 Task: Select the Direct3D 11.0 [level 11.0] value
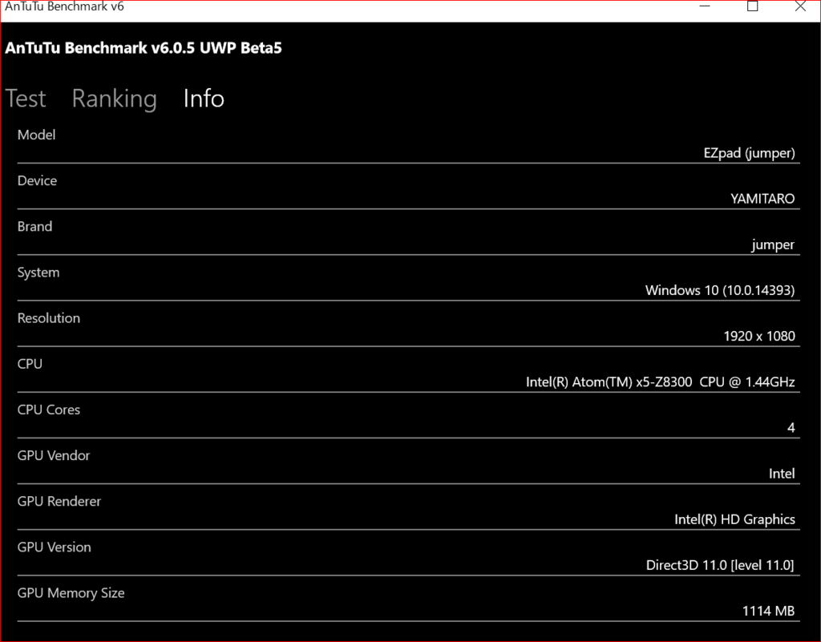pyautogui.click(x=720, y=565)
